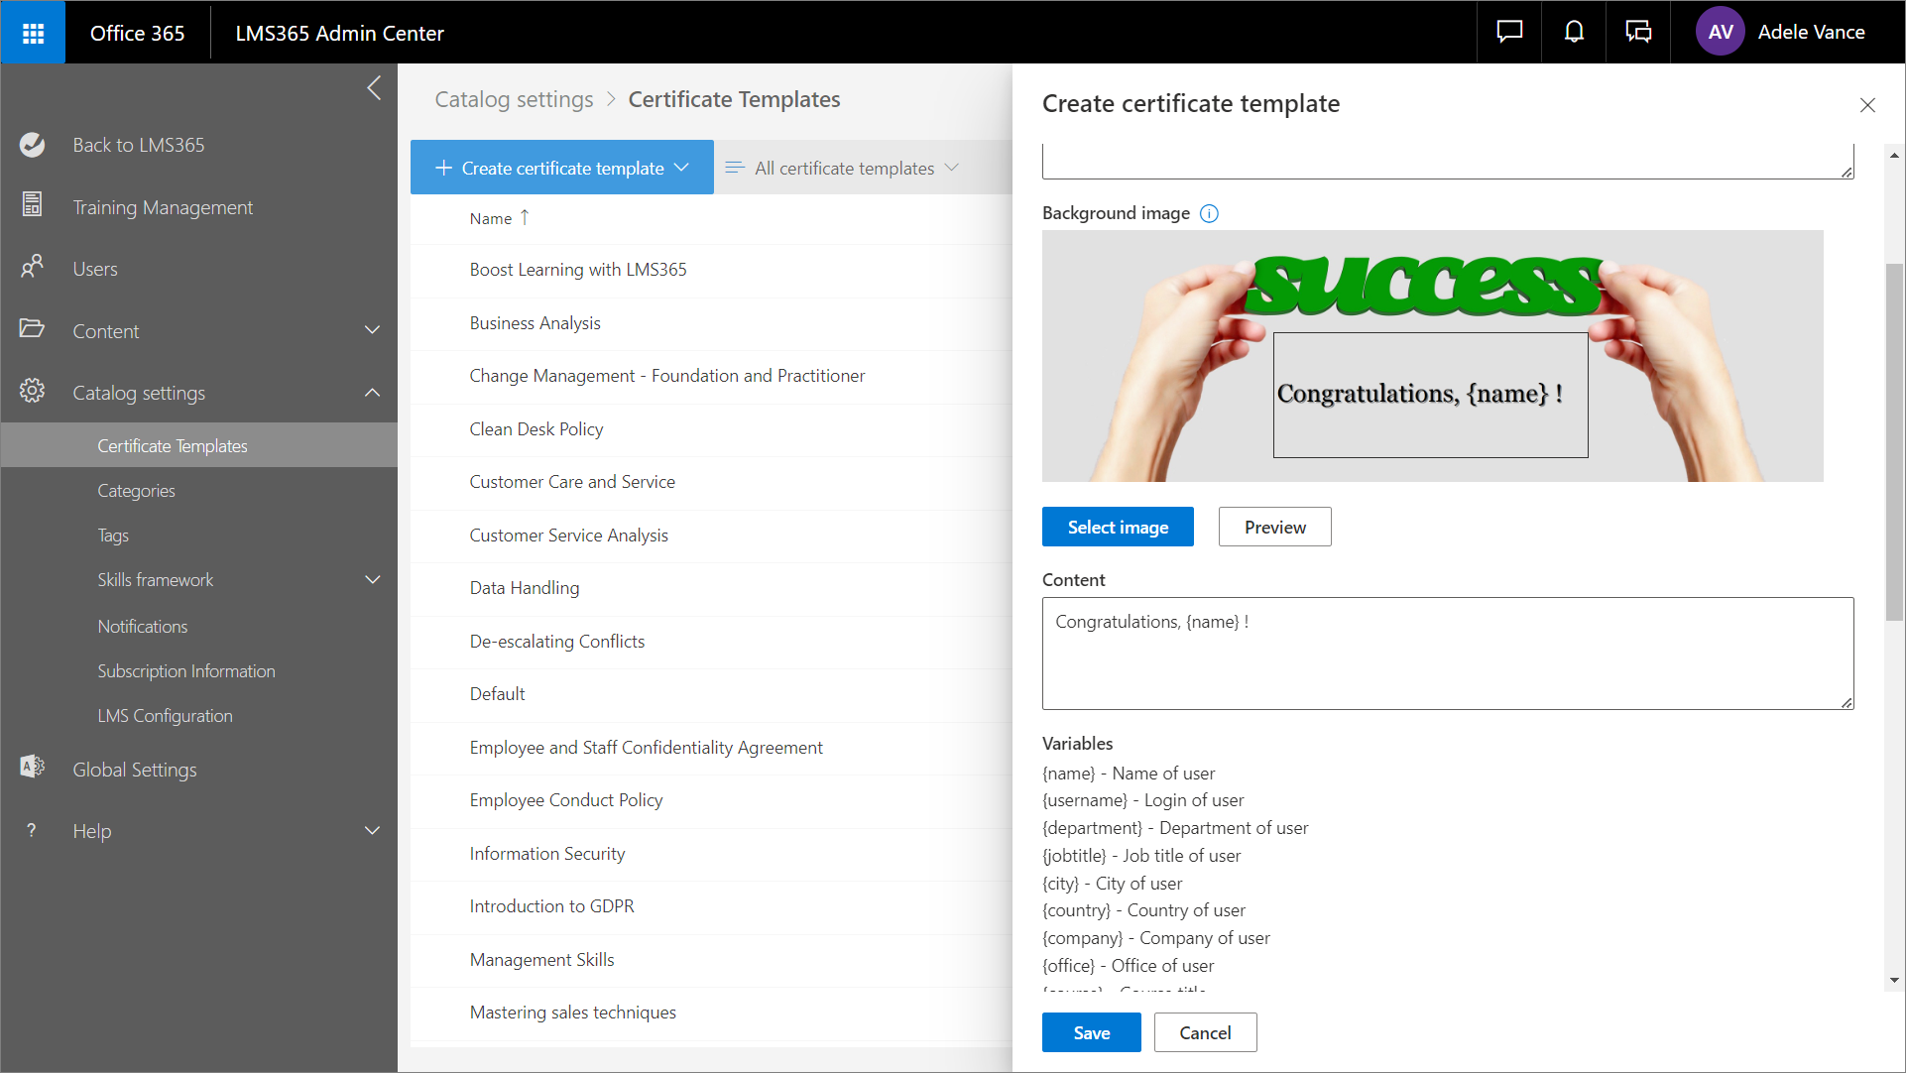Viewport: 1906px width, 1073px height.
Task: Click Adele Vance profile avatar
Action: pyautogui.click(x=1720, y=33)
